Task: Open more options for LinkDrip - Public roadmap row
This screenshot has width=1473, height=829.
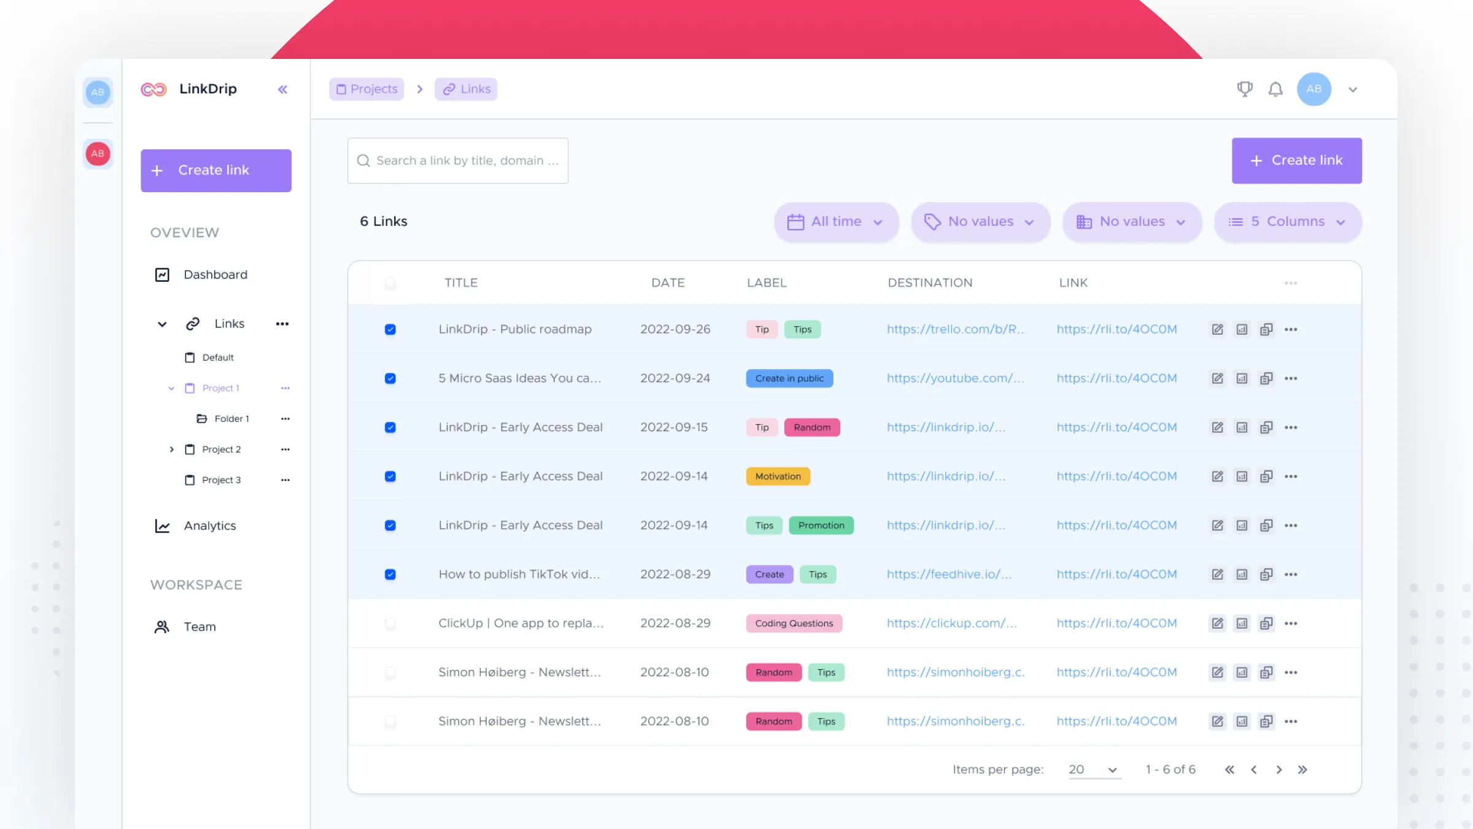Action: pos(1291,329)
